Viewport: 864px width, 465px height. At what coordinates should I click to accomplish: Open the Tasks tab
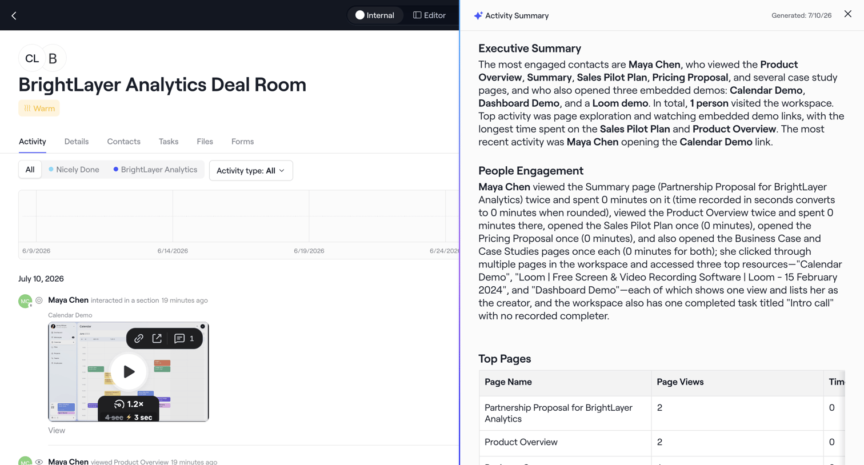(x=169, y=142)
